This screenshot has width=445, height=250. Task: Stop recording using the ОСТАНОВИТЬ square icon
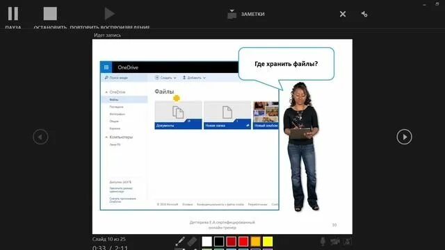[50, 14]
